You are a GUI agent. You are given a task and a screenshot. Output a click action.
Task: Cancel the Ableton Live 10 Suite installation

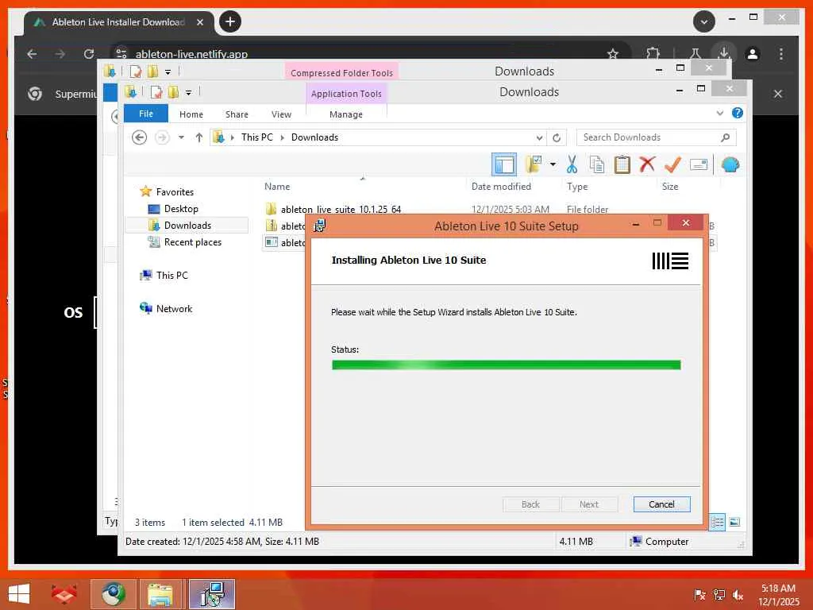point(661,504)
